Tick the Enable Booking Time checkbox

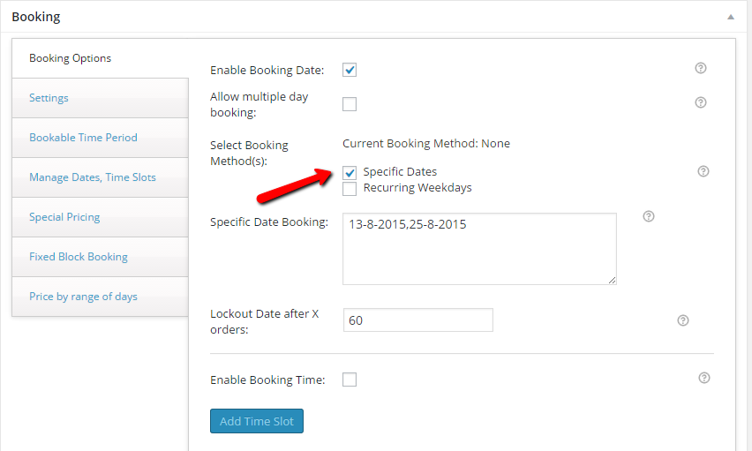pos(350,380)
